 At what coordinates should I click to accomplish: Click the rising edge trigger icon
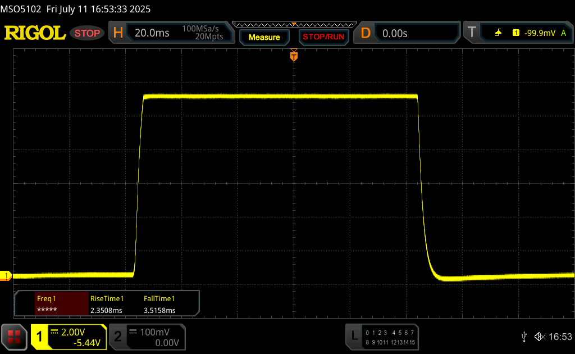click(498, 33)
